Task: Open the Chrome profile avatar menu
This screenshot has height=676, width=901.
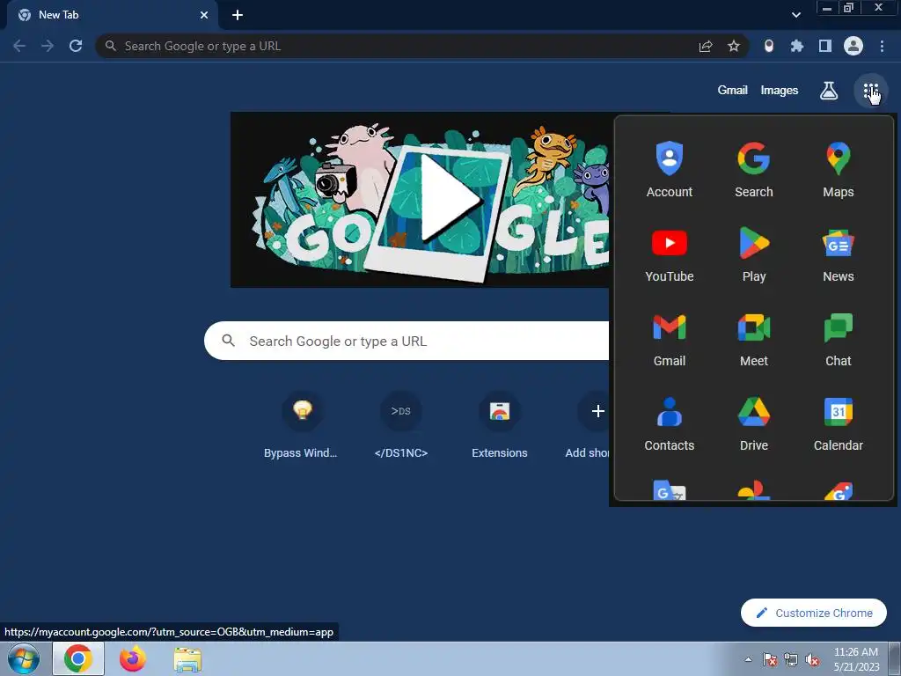Action: pyautogui.click(x=853, y=46)
